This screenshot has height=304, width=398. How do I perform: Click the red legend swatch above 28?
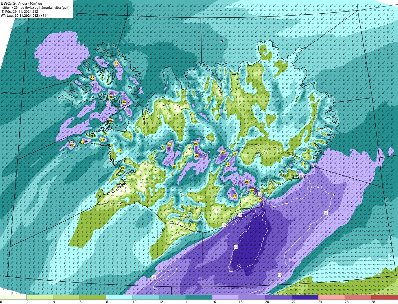(385, 297)
